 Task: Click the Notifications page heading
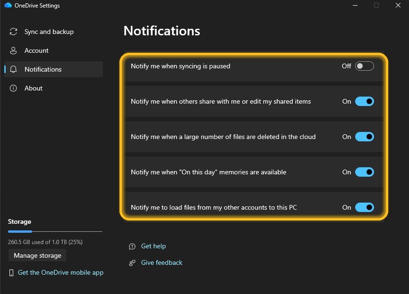click(x=162, y=31)
